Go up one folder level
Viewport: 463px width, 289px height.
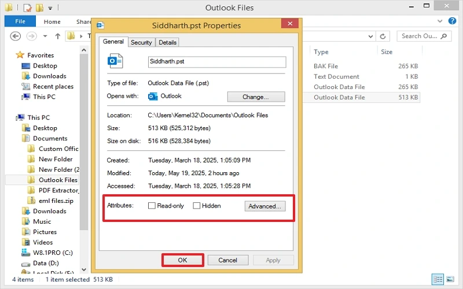[x=57, y=36]
